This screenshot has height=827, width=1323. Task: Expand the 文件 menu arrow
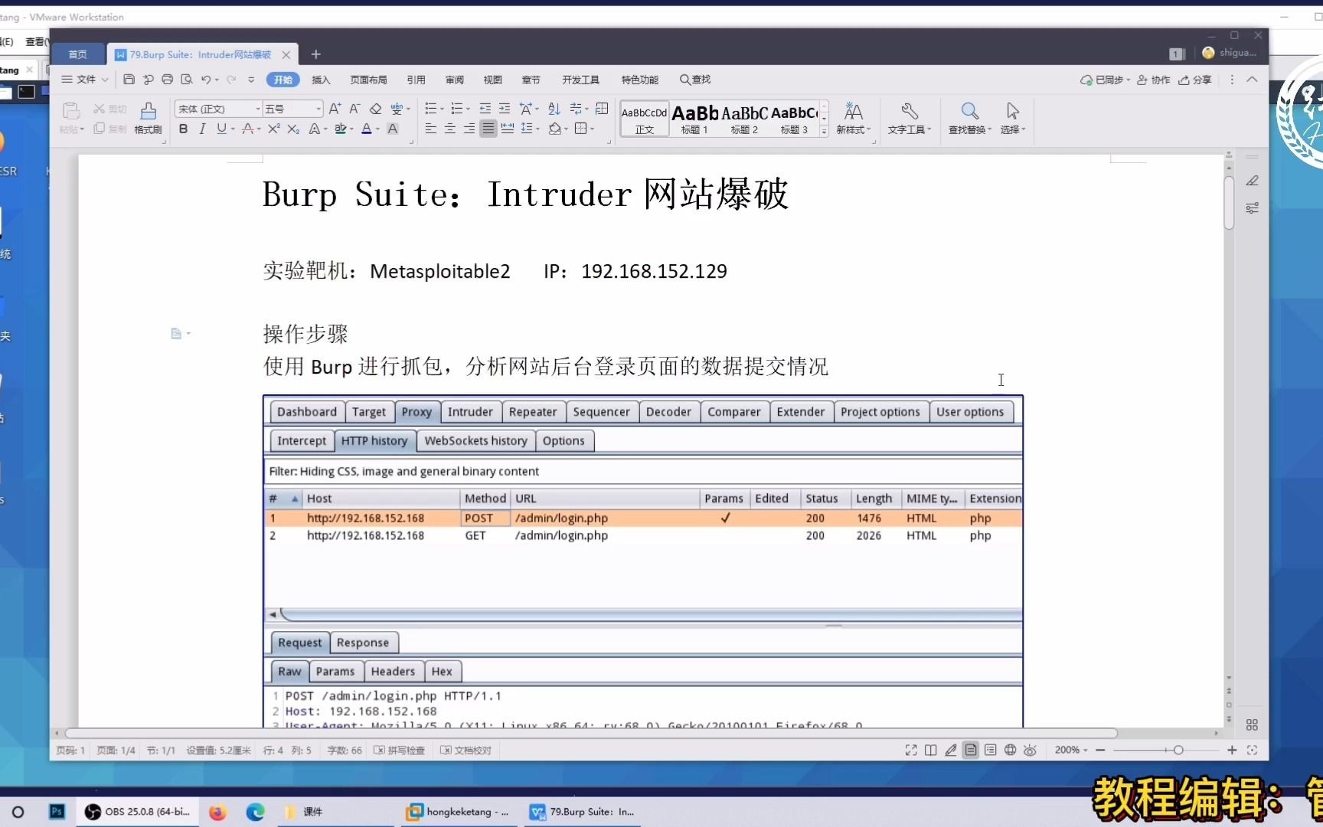pyautogui.click(x=105, y=80)
